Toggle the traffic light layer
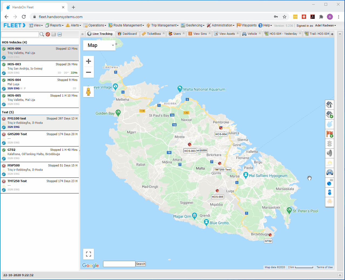This screenshot has height=280, width=345. point(330,144)
